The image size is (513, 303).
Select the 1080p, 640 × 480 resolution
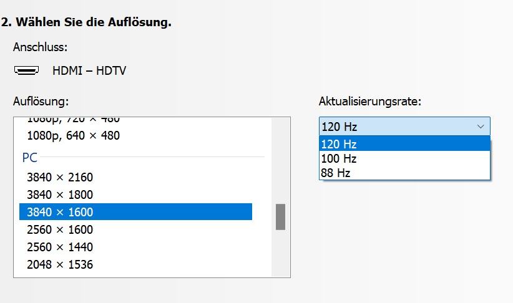73,135
